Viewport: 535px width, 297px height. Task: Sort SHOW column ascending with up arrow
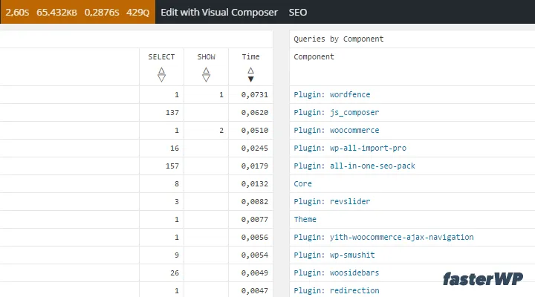(206, 71)
